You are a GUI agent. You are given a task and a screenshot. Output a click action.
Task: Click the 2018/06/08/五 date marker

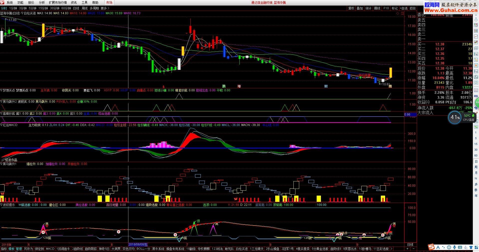[138, 245]
